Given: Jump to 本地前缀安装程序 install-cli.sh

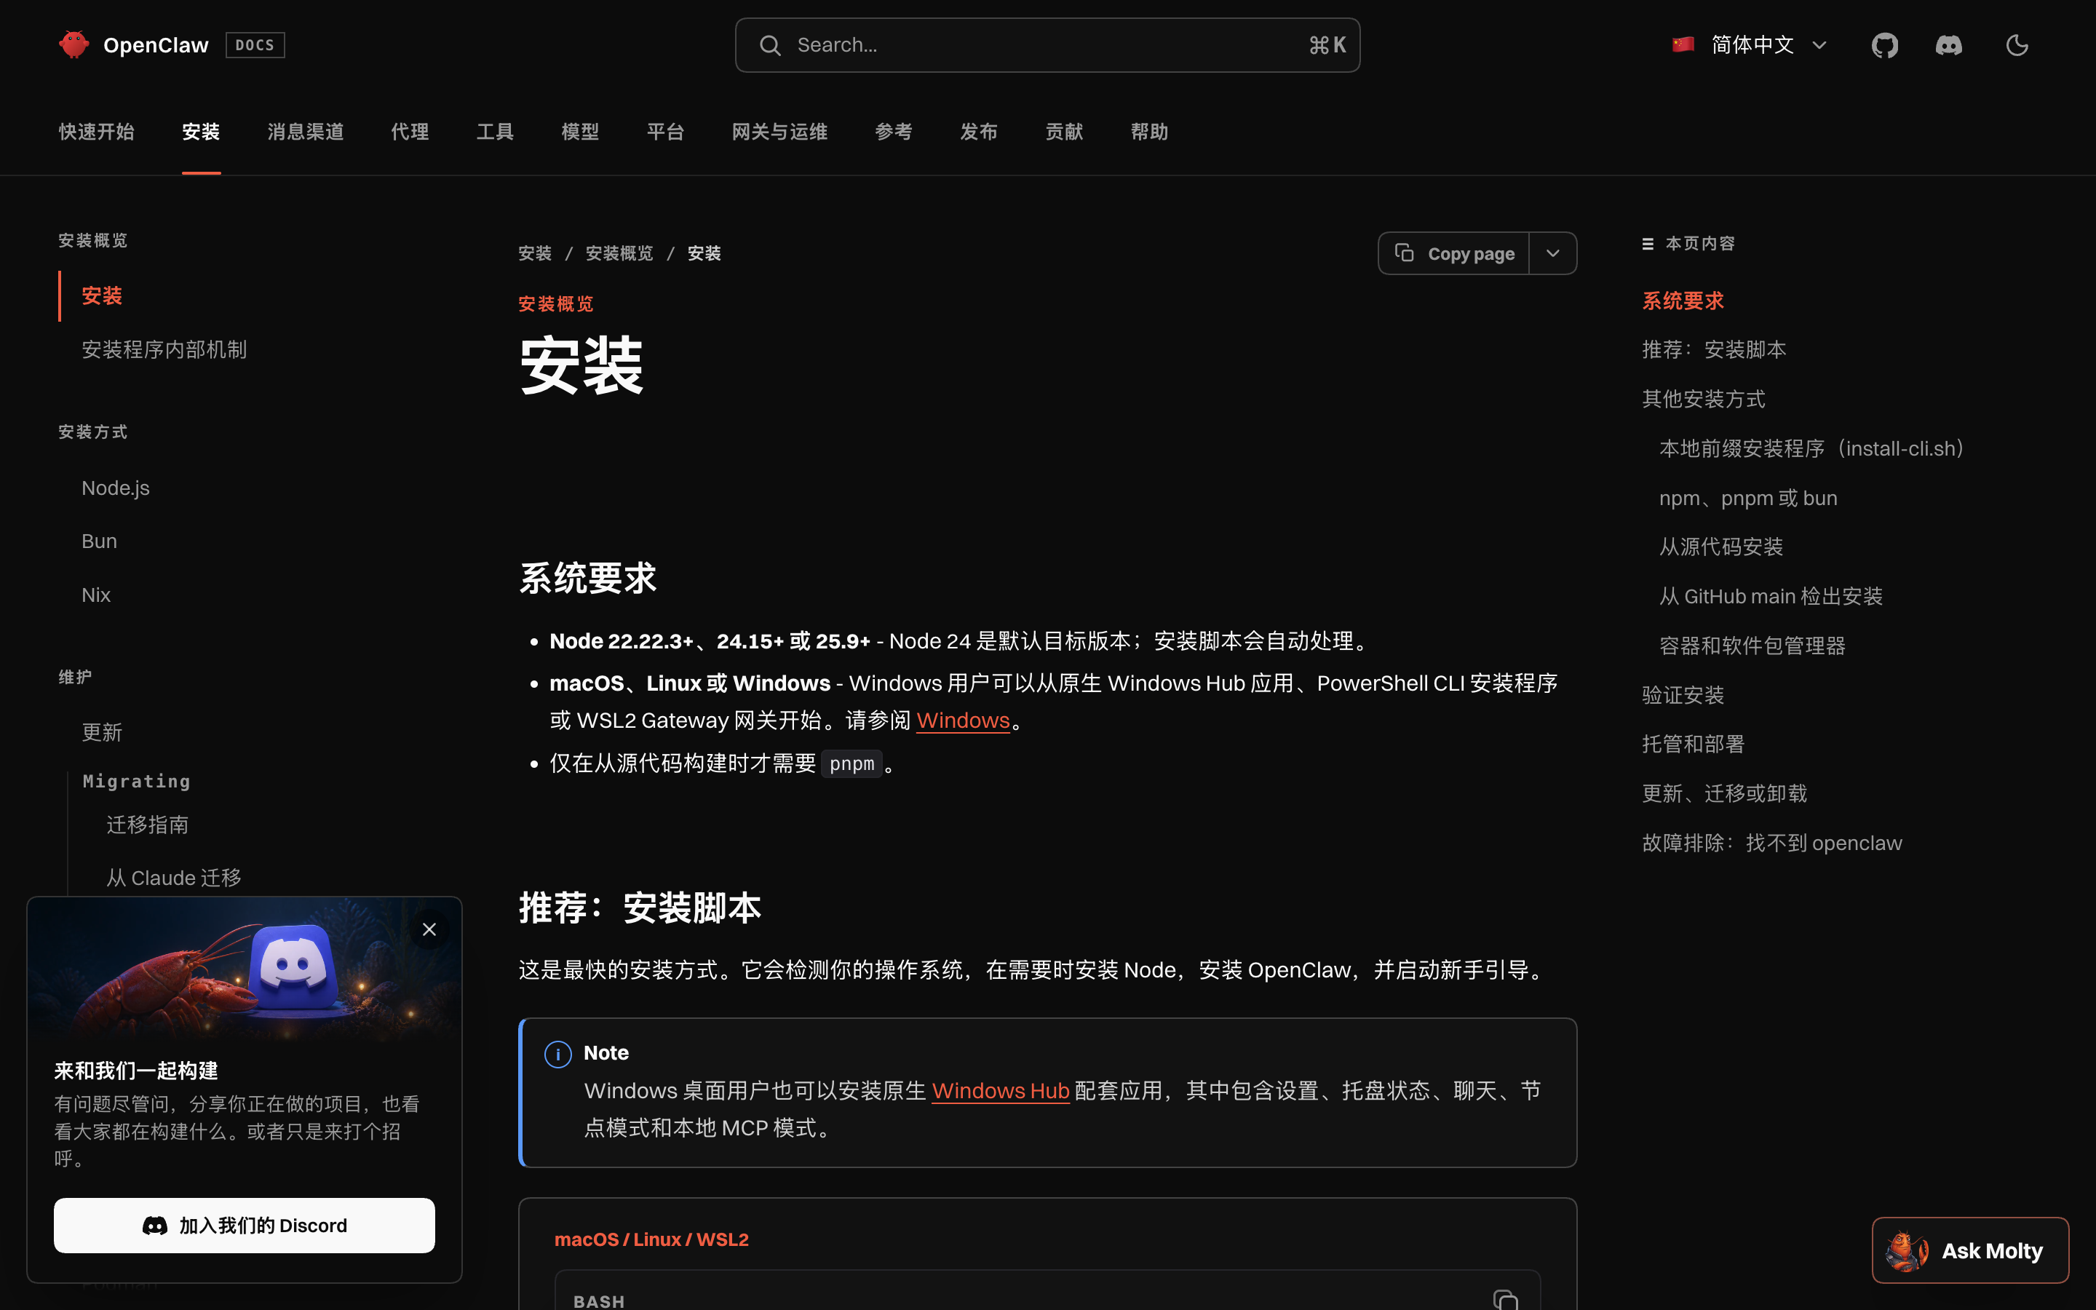Looking at the screenshot, I should 1813,449.
